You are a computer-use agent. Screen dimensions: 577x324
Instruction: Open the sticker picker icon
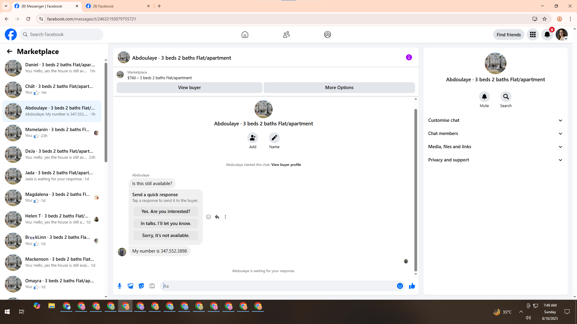141,286
